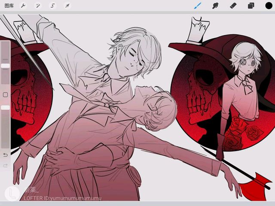Viewport: 275px width, 206px height.
Task: Redo the stroke with sidebar arrow
Action: (5, 166)
